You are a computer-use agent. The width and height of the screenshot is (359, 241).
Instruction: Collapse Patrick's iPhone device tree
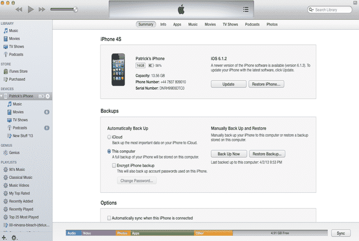(2, 96)
